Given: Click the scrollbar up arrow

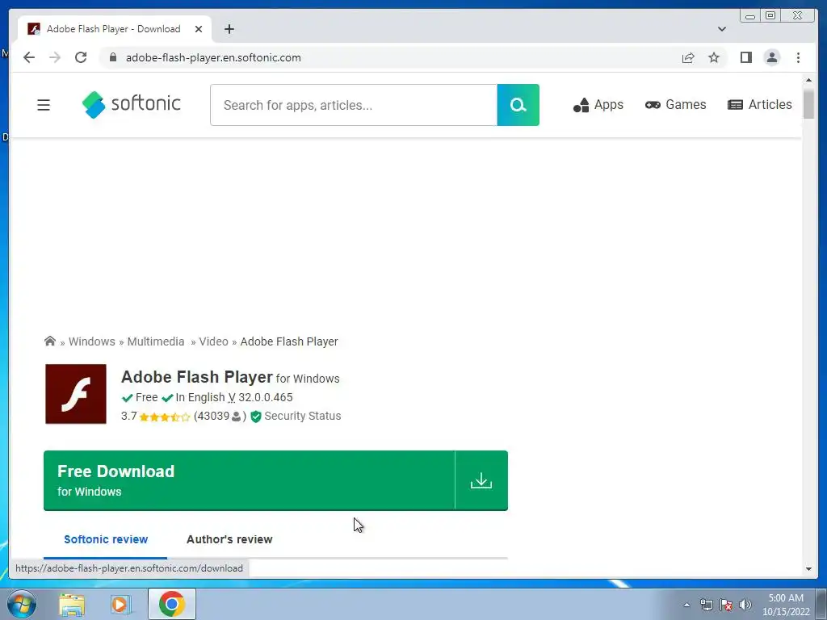Looking at the screenshot, I should [x=808, y=80].
